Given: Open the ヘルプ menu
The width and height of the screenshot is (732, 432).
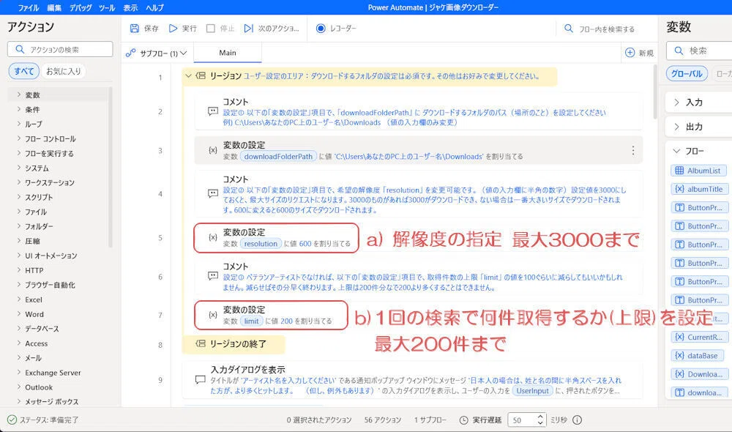Looking at the screenshot, I should click(155, 7).
